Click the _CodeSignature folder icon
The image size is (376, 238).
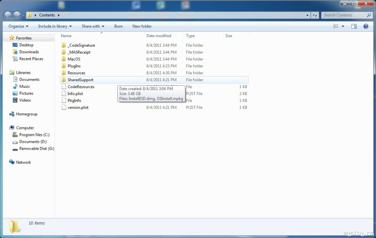tap(64, 45)
